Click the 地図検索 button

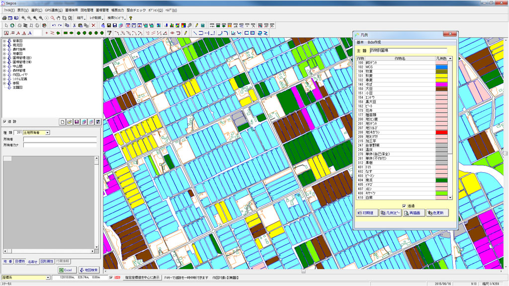pyautogui.click(x=89, y=270)
